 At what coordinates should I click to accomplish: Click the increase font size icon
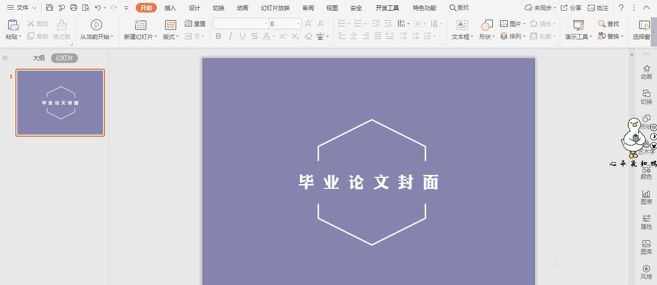pos(309,24)
